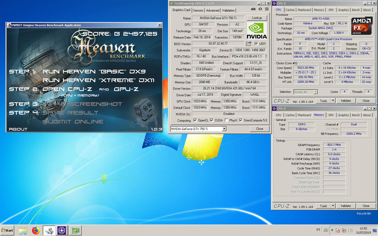
Task: Open About tab in top CPU-Z window
Action: click(x=367, y=10)
